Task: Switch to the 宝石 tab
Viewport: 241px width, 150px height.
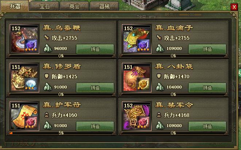Action: pyautogui.click(x=44, y=6)
